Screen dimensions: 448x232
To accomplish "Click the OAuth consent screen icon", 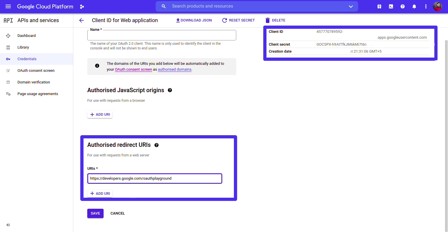I will [8, 71].
